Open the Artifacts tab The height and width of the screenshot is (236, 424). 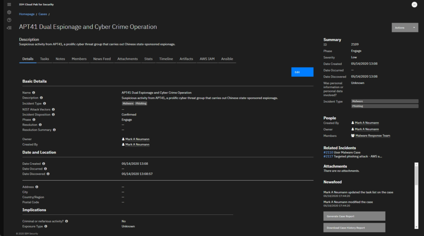(186, 59)
